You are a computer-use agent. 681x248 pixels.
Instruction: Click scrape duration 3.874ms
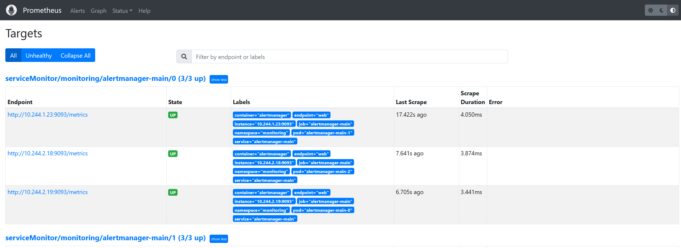tap(471, 153)
